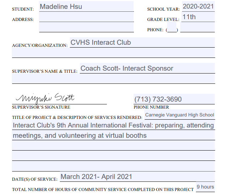Click the second Address line field
This screenshot has width=228, height=196.
86,27
